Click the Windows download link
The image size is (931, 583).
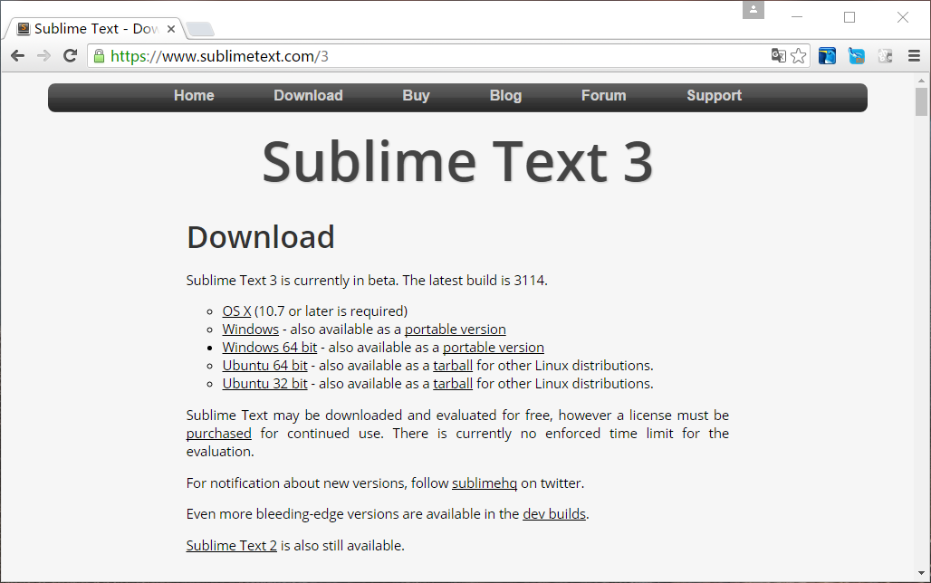(251, 329)
